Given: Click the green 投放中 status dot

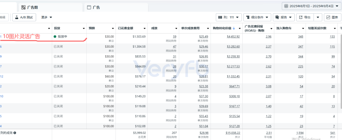Looking at the screenshot, I should [55, 37].
